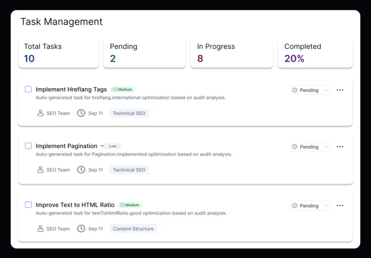Click the SEO Team icon on Implement Pagination task
The height and width of the screenshot is (258, 371).
[x=40, y=169]
